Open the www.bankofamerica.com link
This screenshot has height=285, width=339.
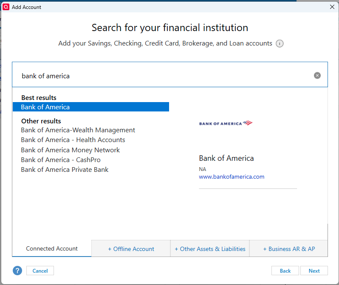[x=232, y=177]
